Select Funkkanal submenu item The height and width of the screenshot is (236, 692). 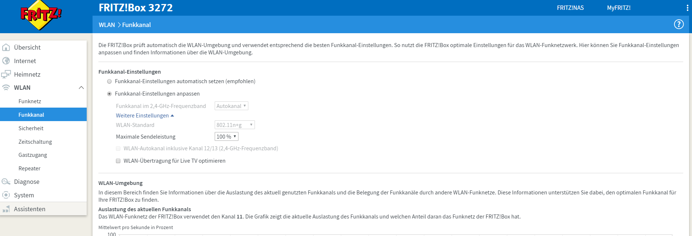(43, 115)
